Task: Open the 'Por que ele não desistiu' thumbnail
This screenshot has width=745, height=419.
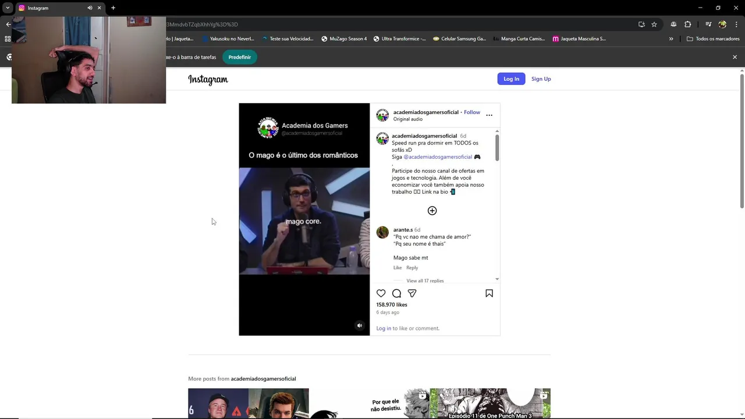Action: 369,403
